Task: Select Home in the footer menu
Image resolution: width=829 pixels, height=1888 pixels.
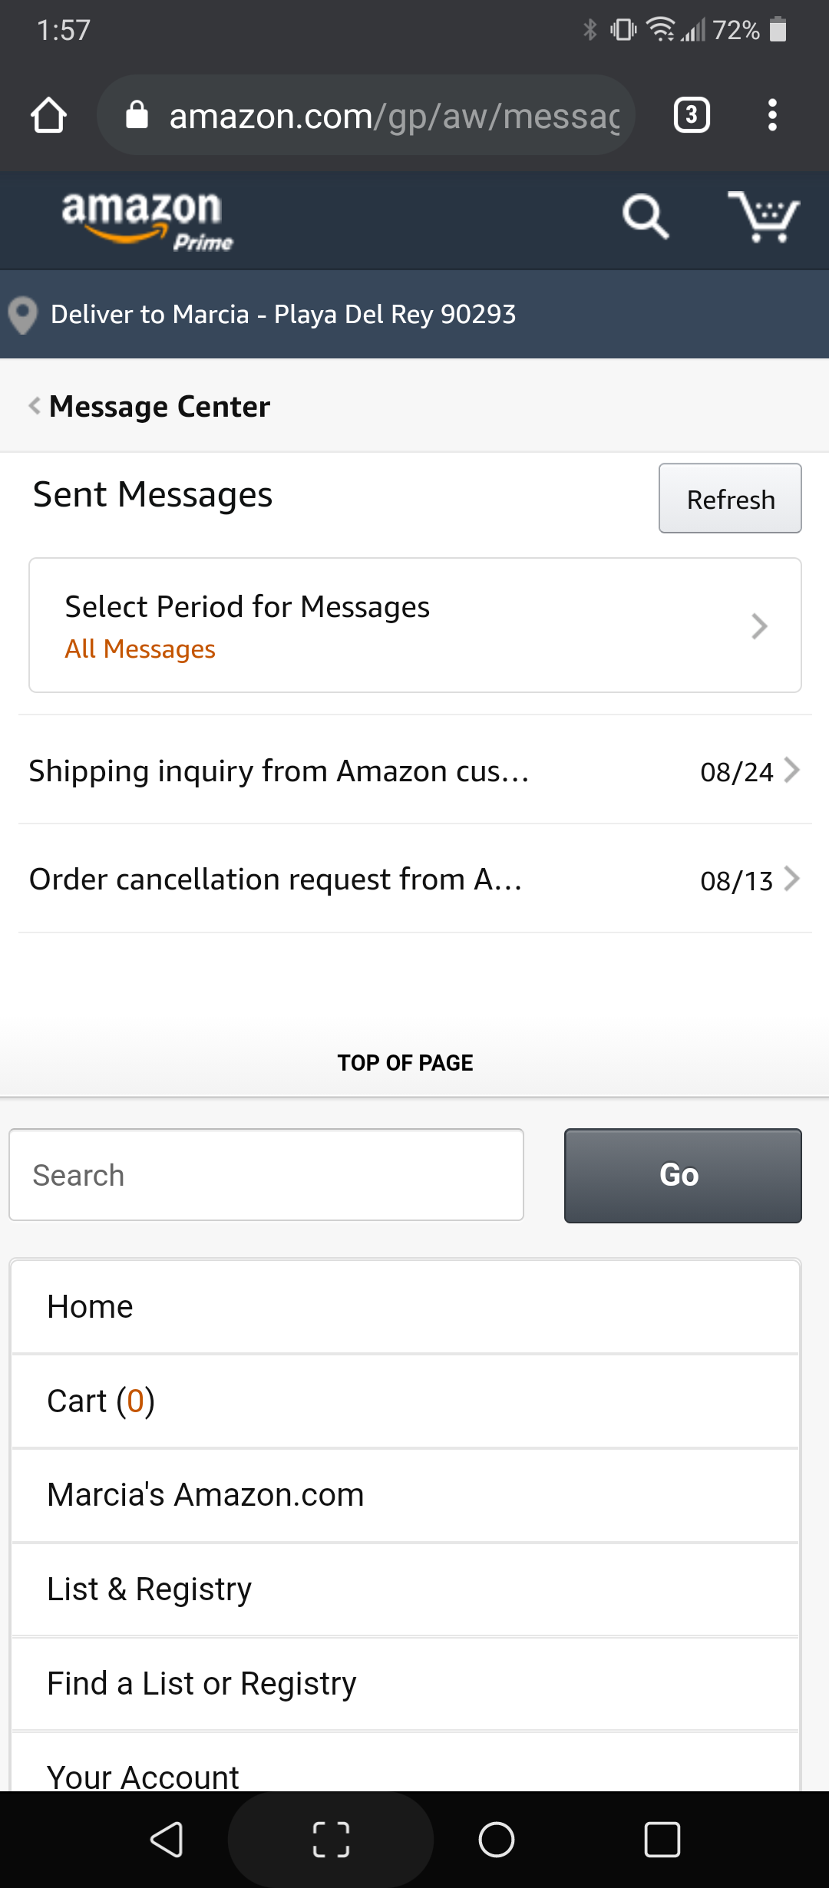Action: click(x=405, y=1307)
